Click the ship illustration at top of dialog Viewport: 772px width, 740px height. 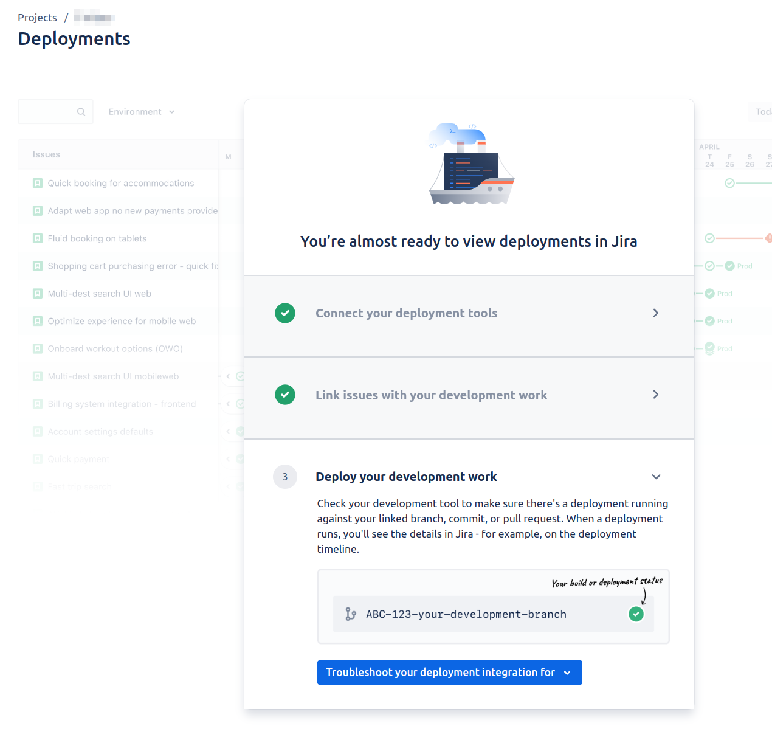coord(472,164)
